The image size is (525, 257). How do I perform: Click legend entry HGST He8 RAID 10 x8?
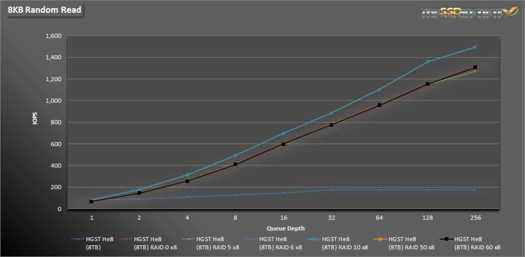(337, 243)
